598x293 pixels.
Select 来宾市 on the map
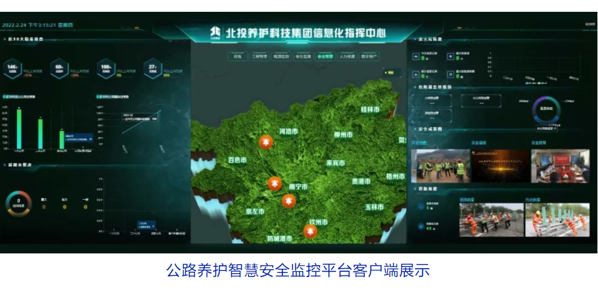[336, 163]
